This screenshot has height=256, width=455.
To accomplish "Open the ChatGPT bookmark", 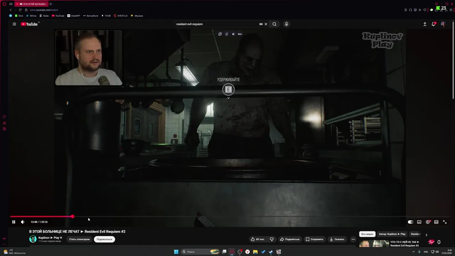I will coord(74,16).
